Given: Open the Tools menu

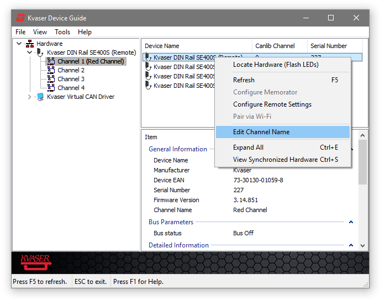Looking at the screenshot, I should [62, 32].
